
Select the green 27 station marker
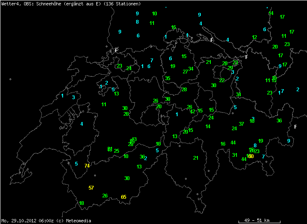tap(185, 72)
